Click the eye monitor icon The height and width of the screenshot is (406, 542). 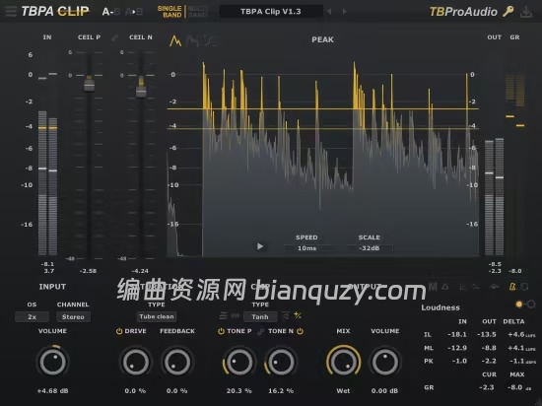494,287
